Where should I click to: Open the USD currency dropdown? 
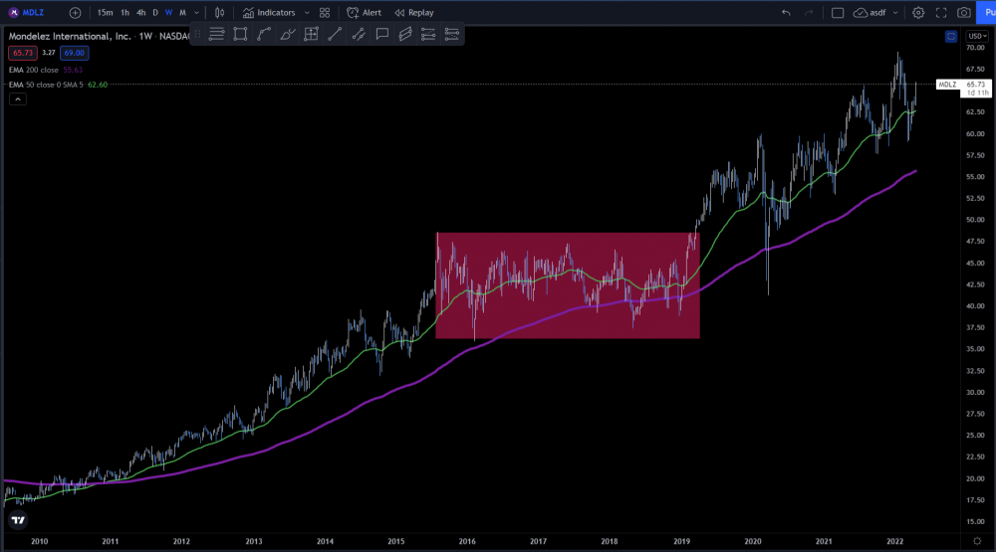point(975,36)
